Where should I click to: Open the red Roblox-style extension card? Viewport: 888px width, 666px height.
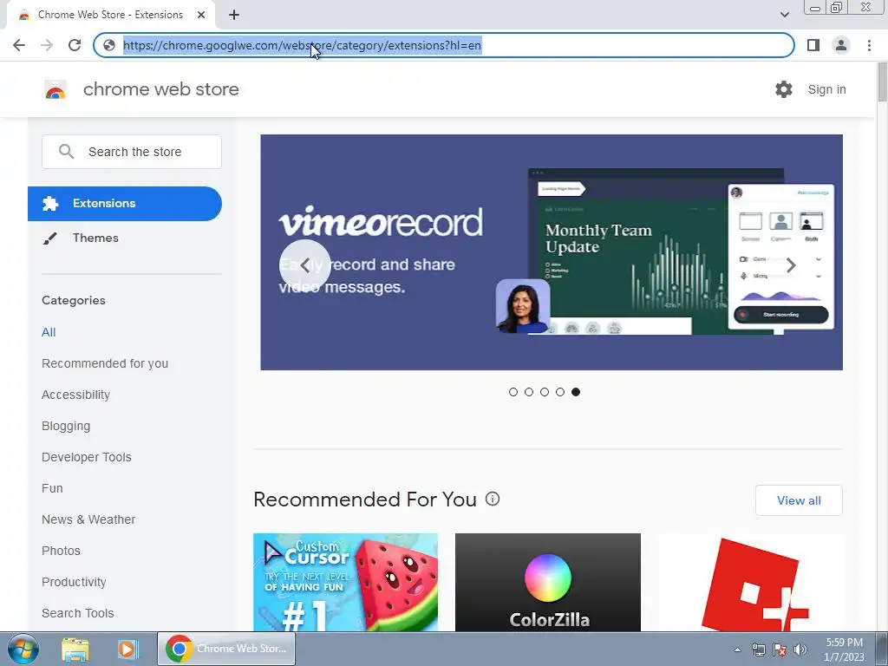click(750, 582)
